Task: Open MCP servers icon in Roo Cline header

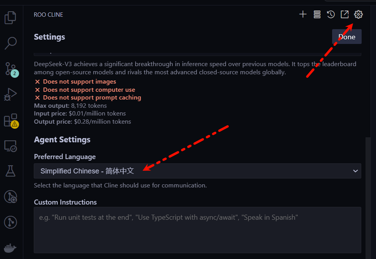Action: point(317,14)
